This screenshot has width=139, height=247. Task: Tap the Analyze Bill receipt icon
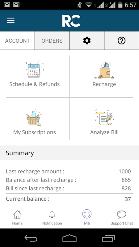(104, 117)
